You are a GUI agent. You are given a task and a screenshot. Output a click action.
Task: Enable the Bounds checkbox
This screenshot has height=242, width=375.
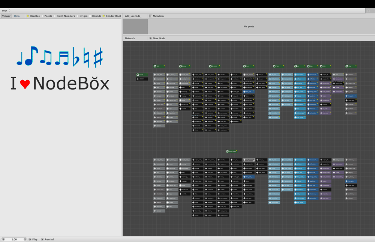[x=90, y=16]
